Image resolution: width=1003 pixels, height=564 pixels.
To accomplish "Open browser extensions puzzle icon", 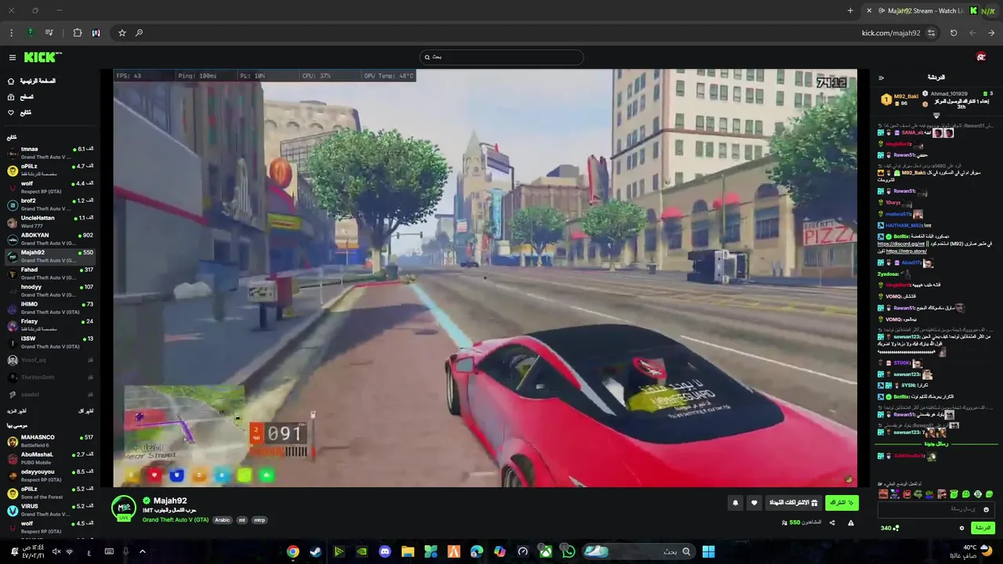I will point(78,33).
